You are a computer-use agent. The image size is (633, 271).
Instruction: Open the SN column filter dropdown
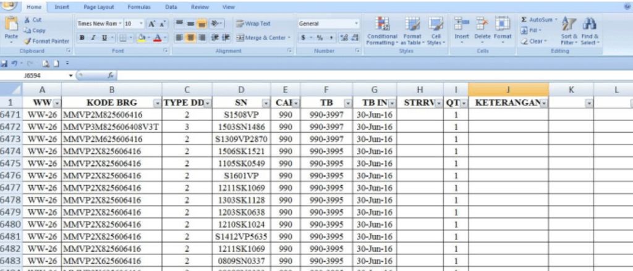coord(266,103)
